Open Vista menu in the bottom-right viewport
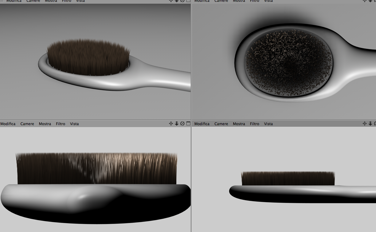 click(268, 124)
